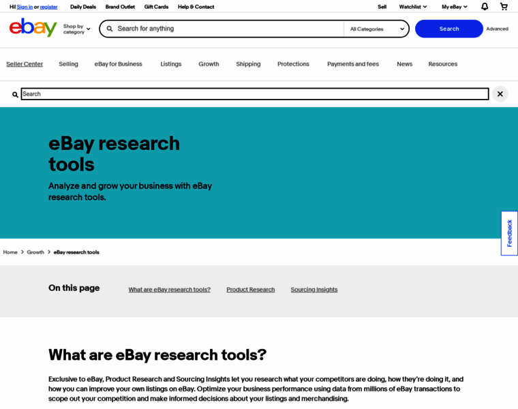
Task: Open the Feedback side tab
Action: click(x=509, y=233)
